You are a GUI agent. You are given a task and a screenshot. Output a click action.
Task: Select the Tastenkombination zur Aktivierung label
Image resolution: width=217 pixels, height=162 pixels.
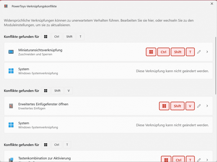click(x=44, y=158)
